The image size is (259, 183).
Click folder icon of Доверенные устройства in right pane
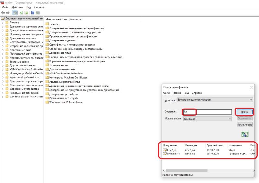tap(47, 94)
